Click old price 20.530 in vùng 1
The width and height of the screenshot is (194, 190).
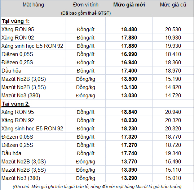(173, 29)
